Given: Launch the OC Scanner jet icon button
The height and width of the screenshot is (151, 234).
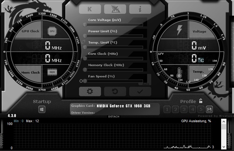Looking at the screenshot, I should (115, 9).
